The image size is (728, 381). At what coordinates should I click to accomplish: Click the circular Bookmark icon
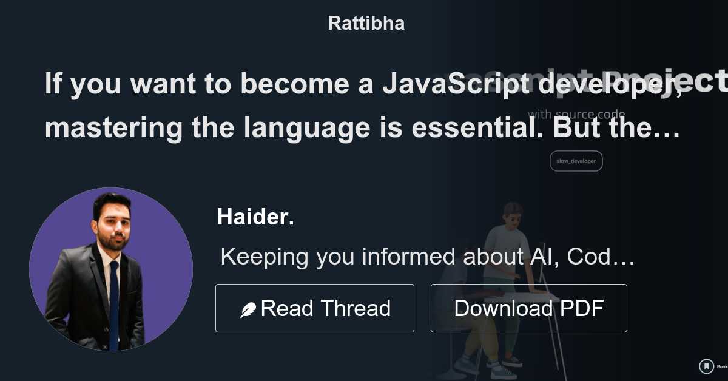[x=707, y=366]
